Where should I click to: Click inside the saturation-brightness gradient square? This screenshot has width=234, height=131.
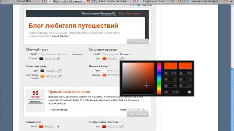point(138,79)
